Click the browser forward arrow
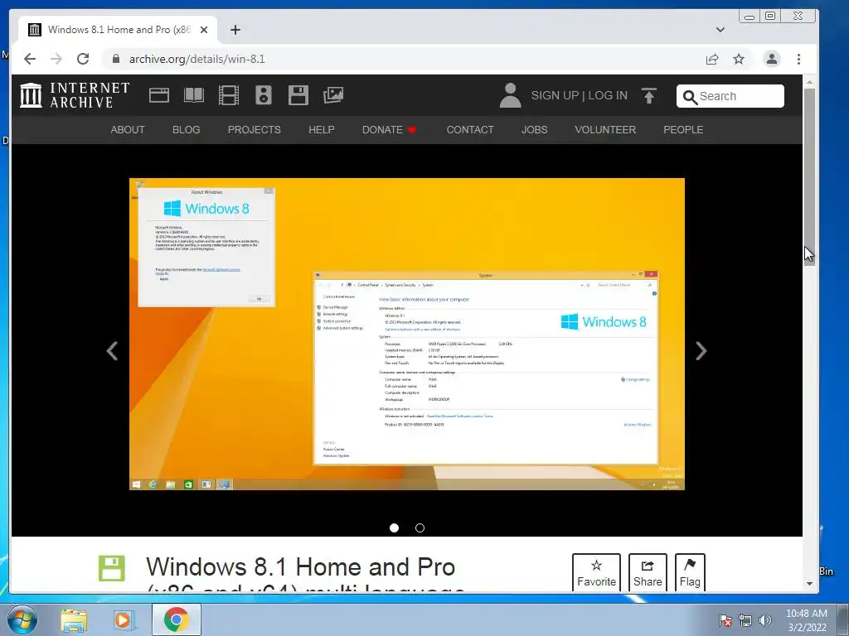 [56, 59]
